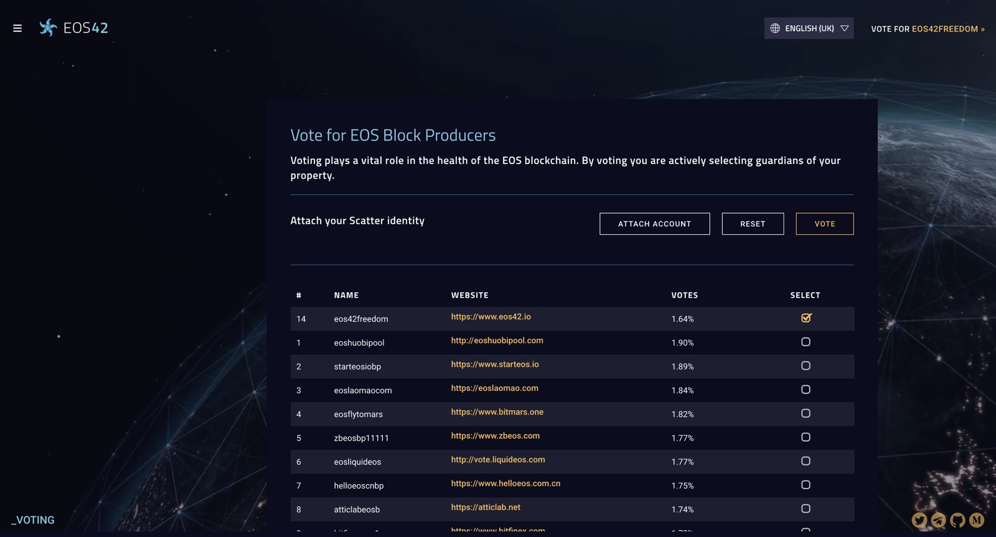Open the eos42.io website link
The height and width of the screenshot is (537, 996).
click(491, 317)
